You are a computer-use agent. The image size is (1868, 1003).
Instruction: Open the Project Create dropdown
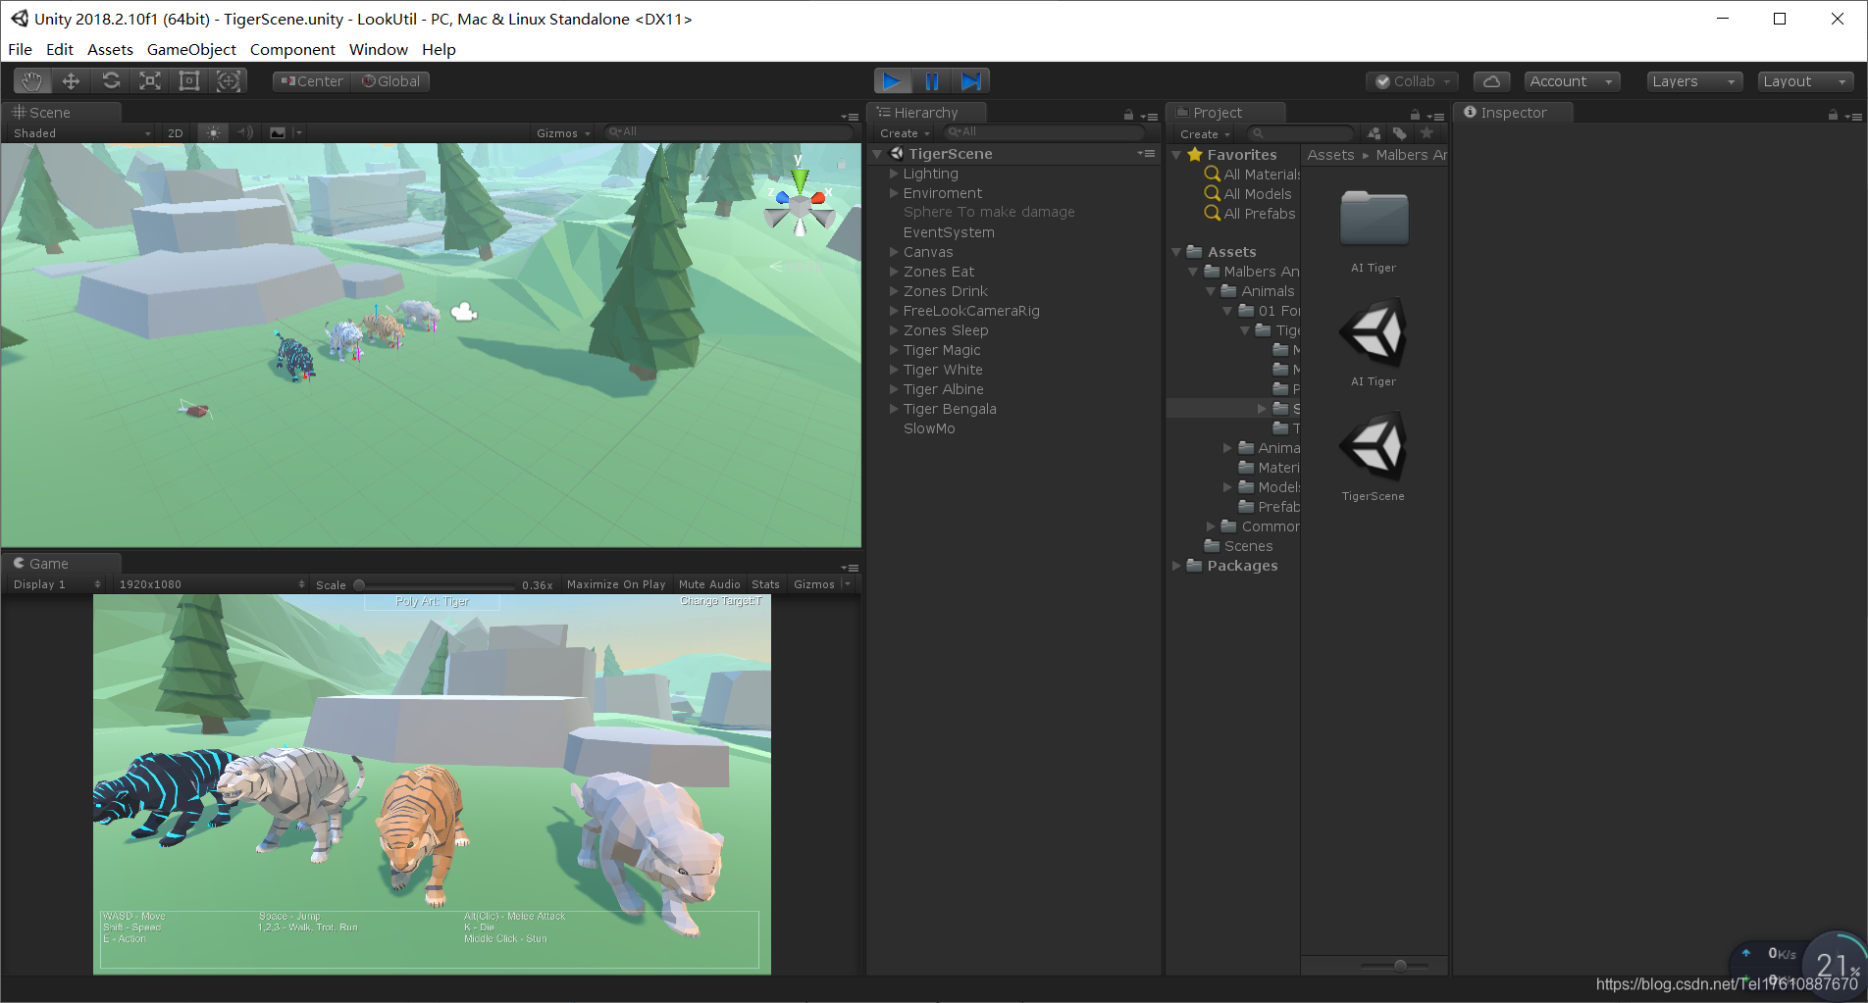click(1205, 134)
